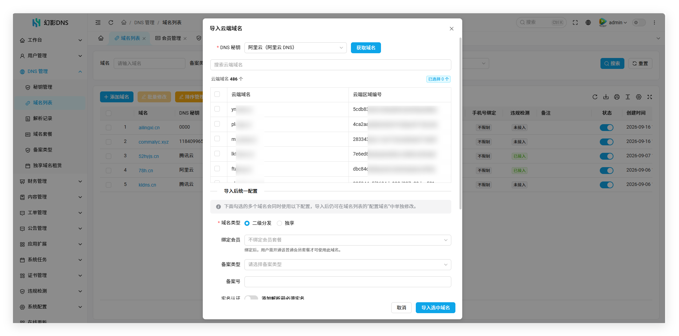Refresh page via header reload icon
This screenshot has height=336, width=679.
(x=111, y=23)
